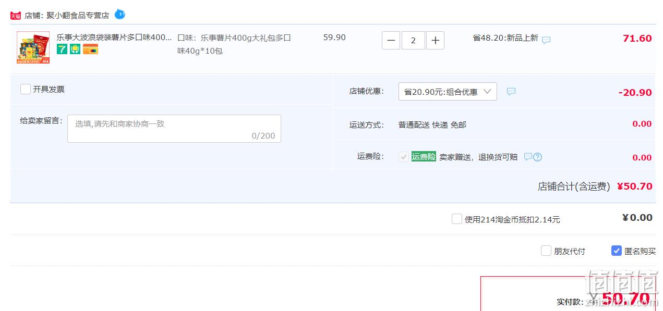This screenshot has height=311, width=663.
Task: Uncheck the 匿名购买 anonymous purchase checkbox
Action: pyautogui.click(x=617, y=251)
